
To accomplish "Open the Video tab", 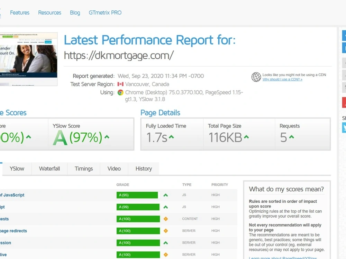I will click(x=114, y=169).
